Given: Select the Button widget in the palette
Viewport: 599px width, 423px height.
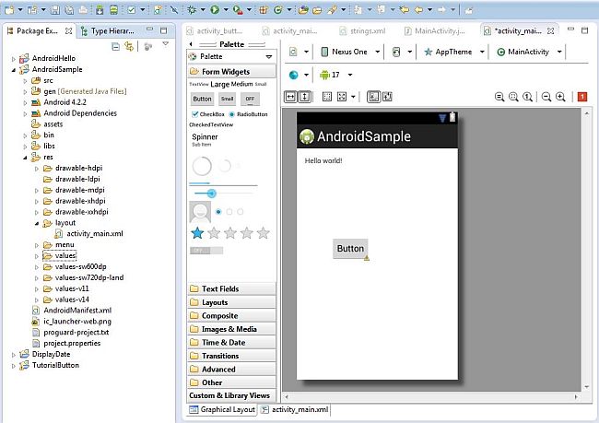Looking at the screenshot, I should tap(202, 99).
